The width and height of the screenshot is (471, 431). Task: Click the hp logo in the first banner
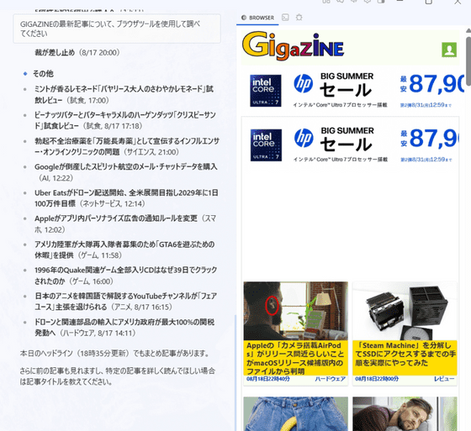pyautogui.click(x=304, y=83)
